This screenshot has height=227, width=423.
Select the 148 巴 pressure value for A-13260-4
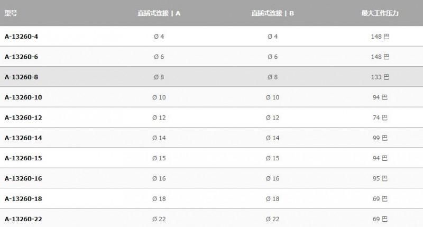pyautogui.click(x=380, y=37)
